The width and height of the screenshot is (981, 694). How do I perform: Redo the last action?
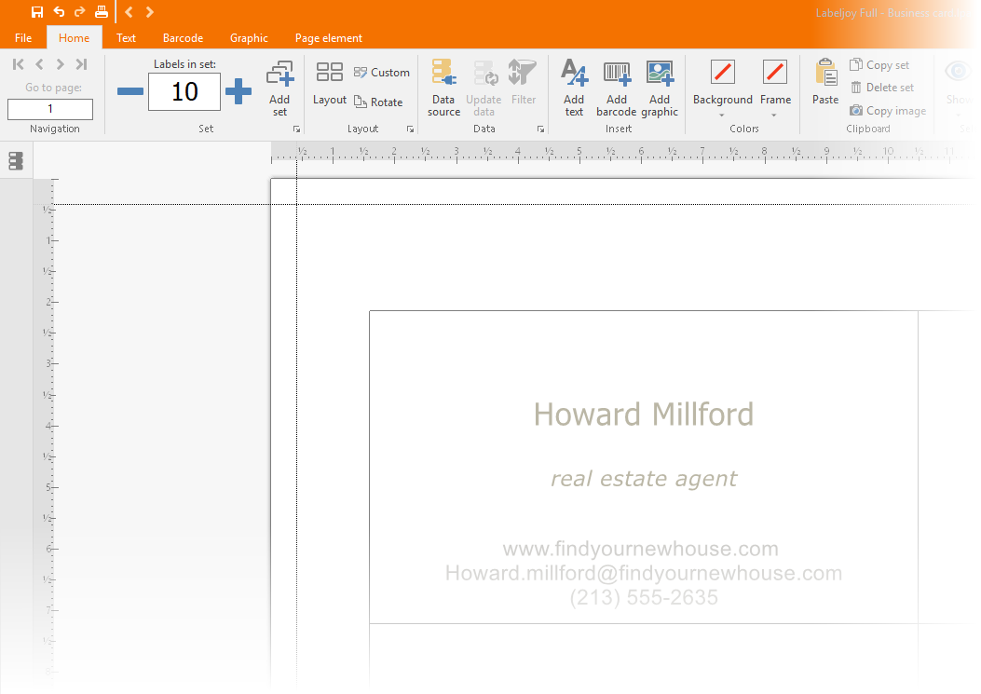(x=79, y=12)
